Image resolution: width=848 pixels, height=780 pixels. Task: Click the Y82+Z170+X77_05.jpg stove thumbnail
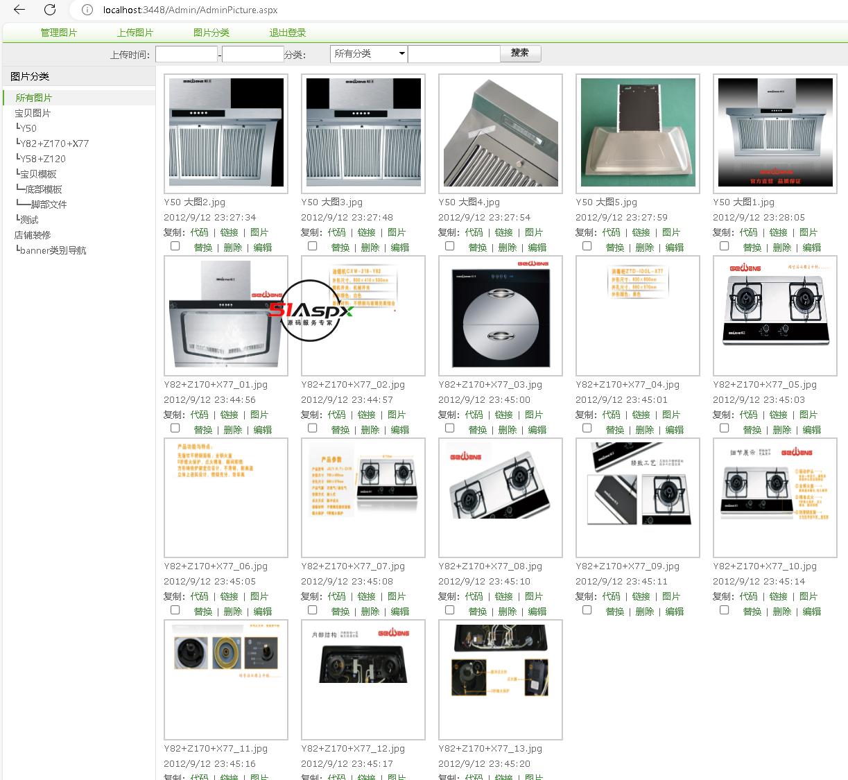(775, 315)
